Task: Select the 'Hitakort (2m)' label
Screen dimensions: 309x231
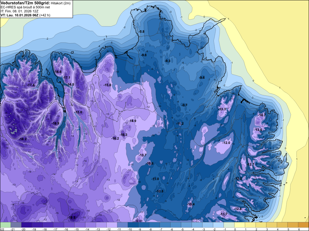Action: [x=61, y=3]
